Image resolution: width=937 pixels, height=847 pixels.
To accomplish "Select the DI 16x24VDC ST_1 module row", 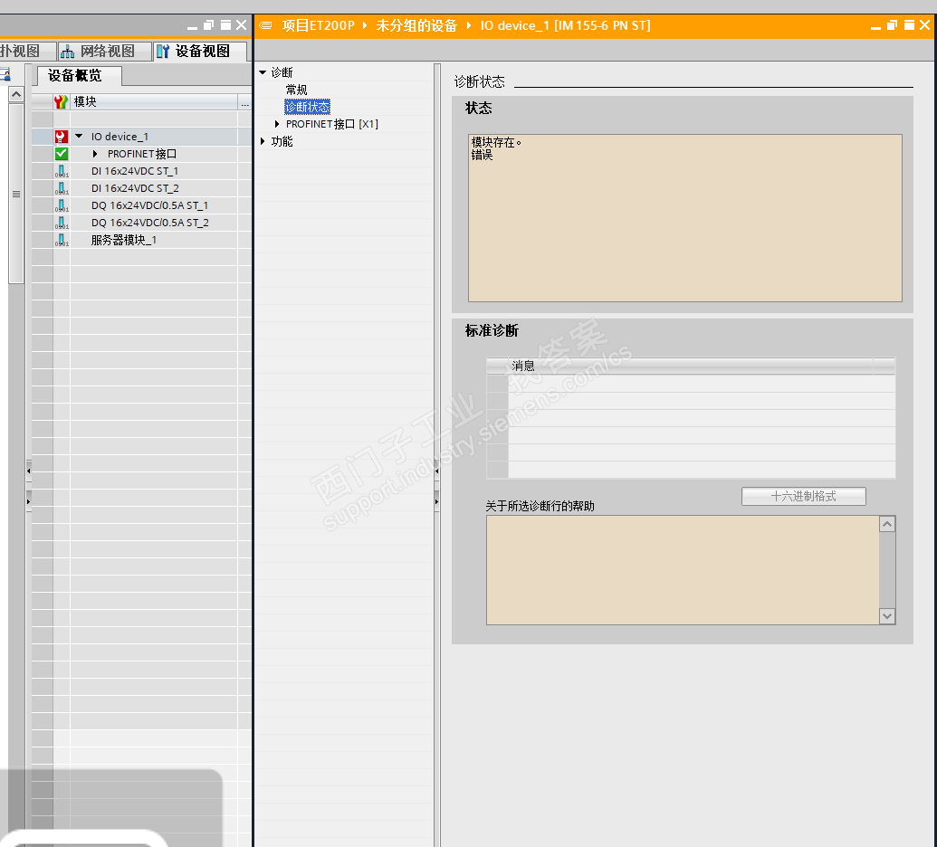I will pyautogui.click(x=141, y=171).
